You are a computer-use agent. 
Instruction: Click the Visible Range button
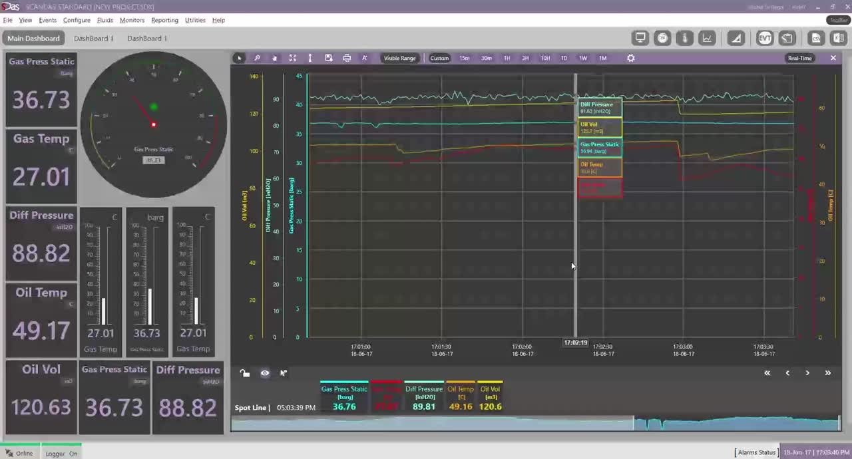[399, 59]
